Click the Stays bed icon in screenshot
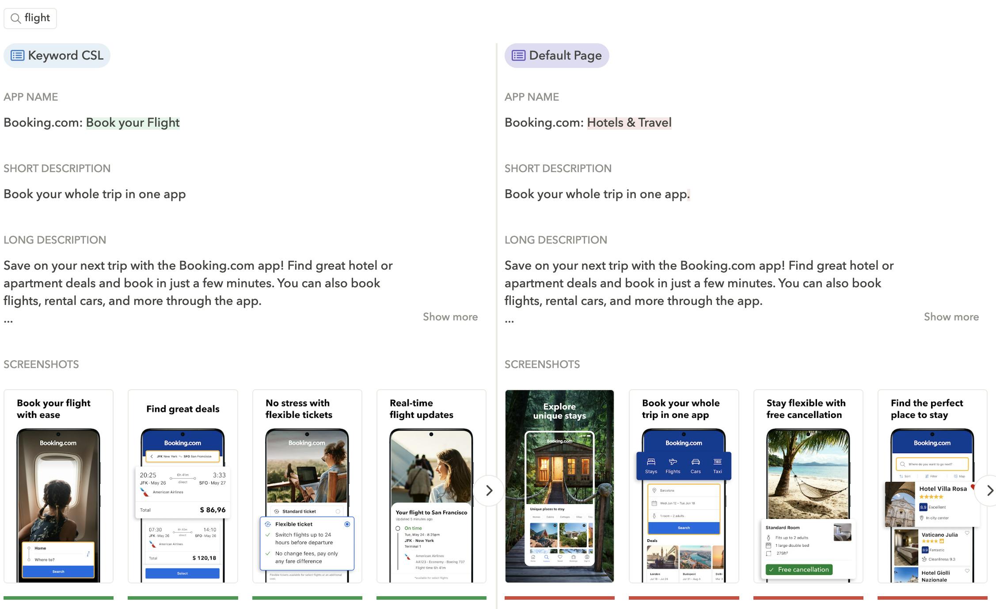This screenshot has height=609, width=996. pos(651,462)
